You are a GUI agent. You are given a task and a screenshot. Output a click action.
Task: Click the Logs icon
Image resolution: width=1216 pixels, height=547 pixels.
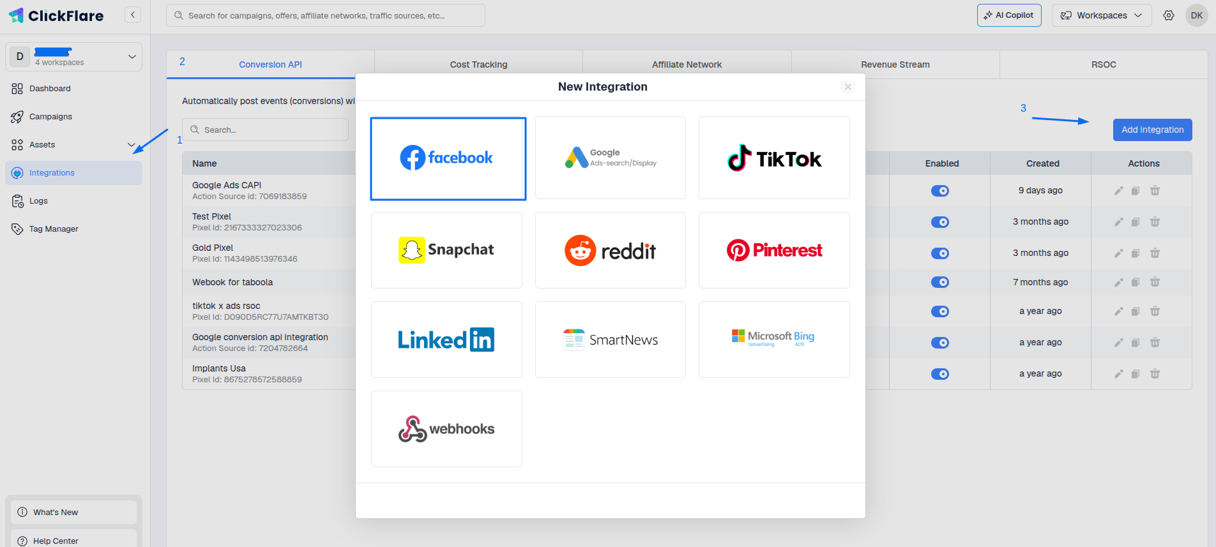17,201
